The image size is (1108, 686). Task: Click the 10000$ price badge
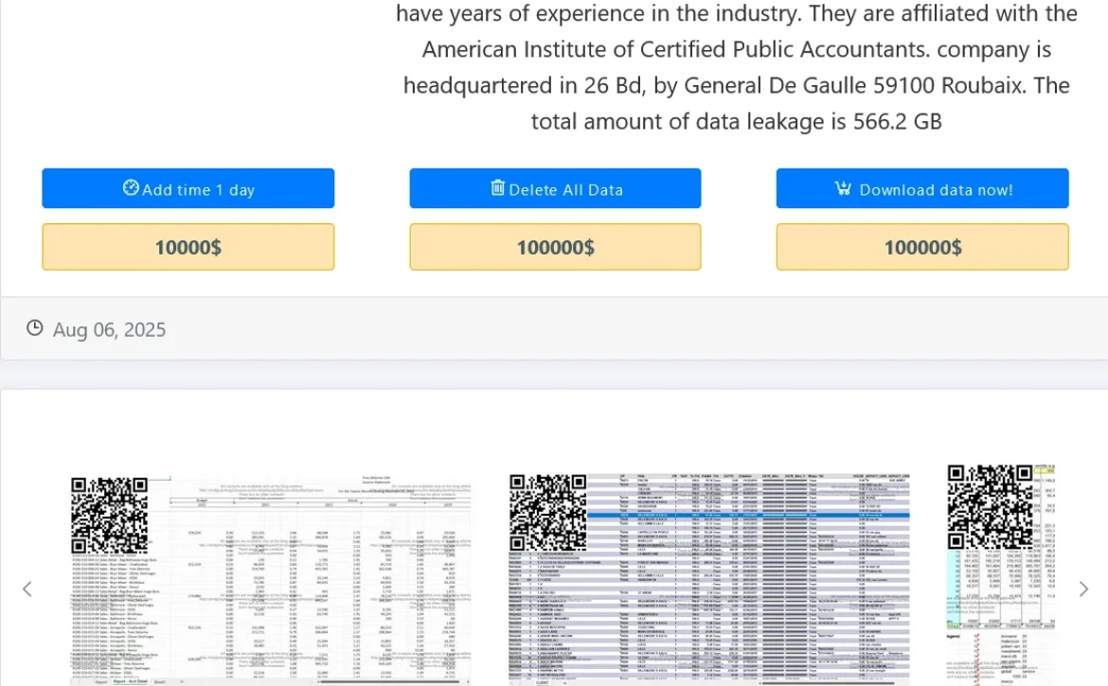(x=188, y=247)
